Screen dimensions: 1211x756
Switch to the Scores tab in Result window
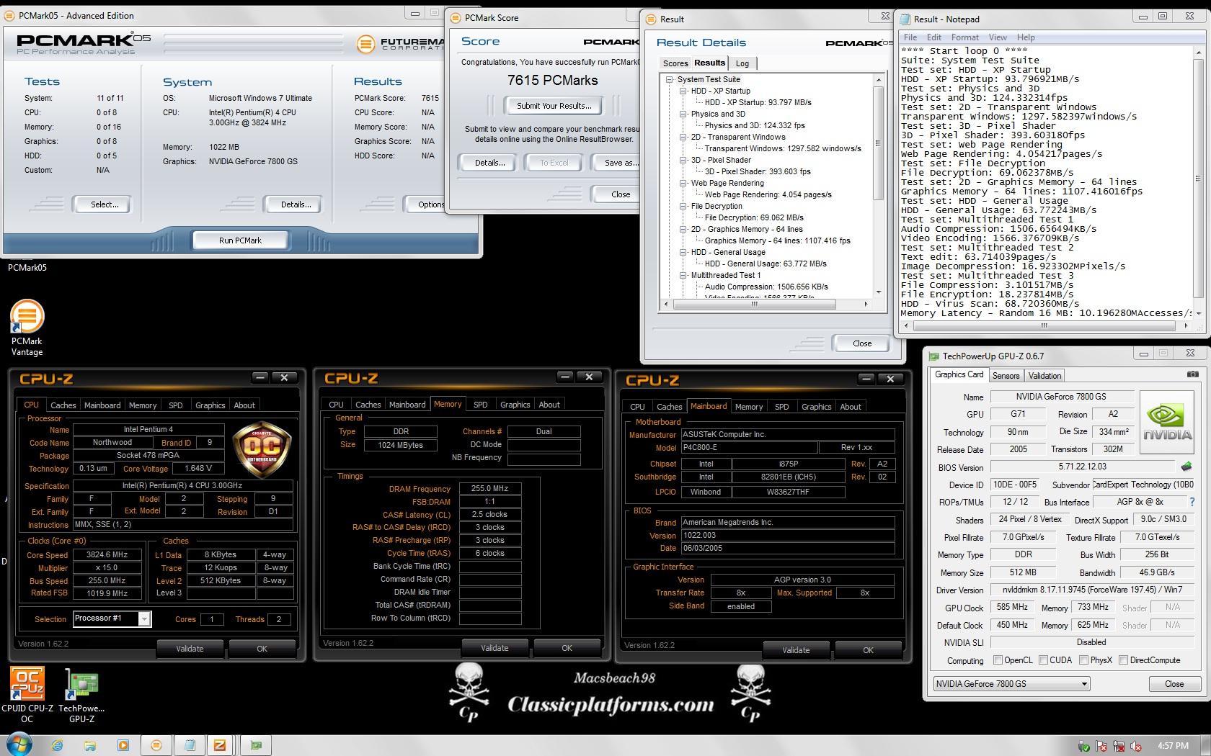click(x=675, y=63)
